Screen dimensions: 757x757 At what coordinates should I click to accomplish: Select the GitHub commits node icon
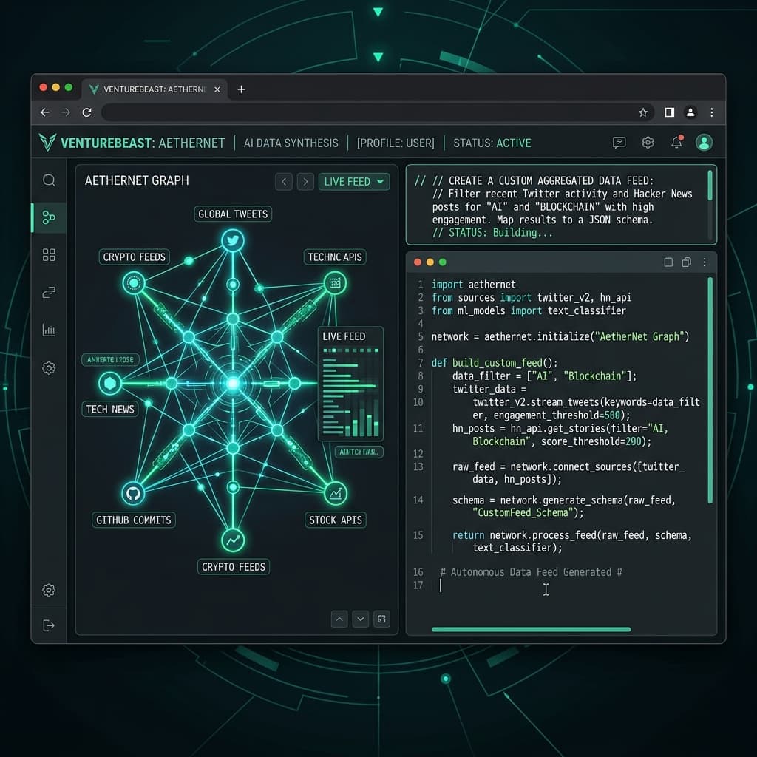[x=133, y=493]
